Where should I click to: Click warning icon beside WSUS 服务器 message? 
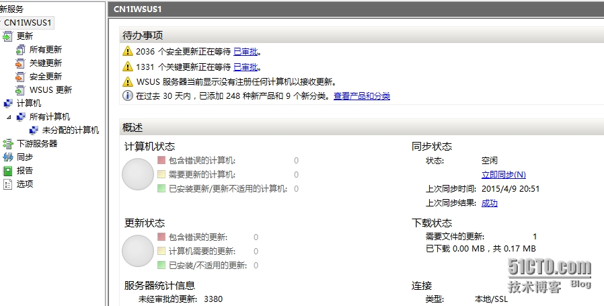pos(128,81)
